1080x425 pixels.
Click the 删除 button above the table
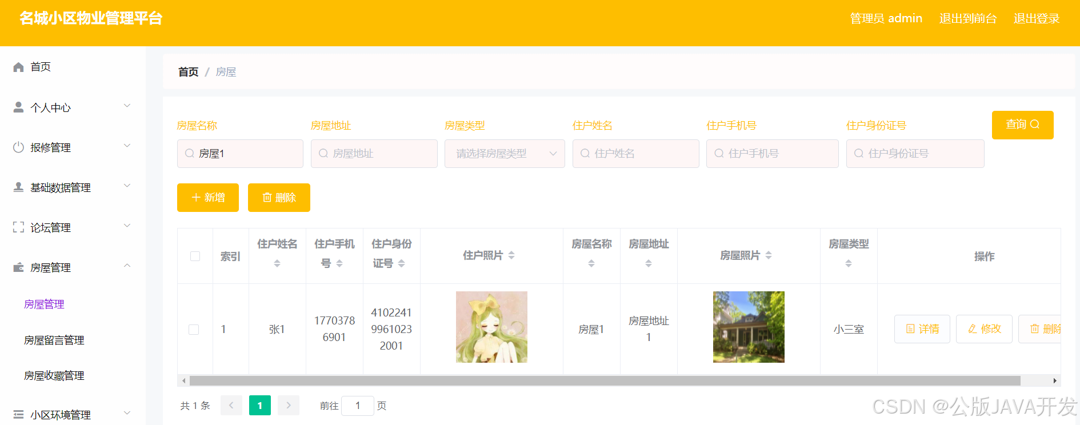point(279,198)
